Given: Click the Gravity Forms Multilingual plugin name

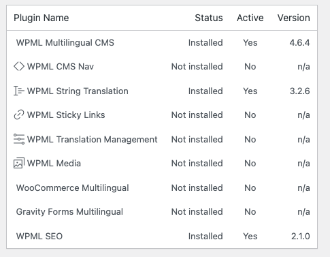Looking at the screenshot, I should click(x=69, y=211).
